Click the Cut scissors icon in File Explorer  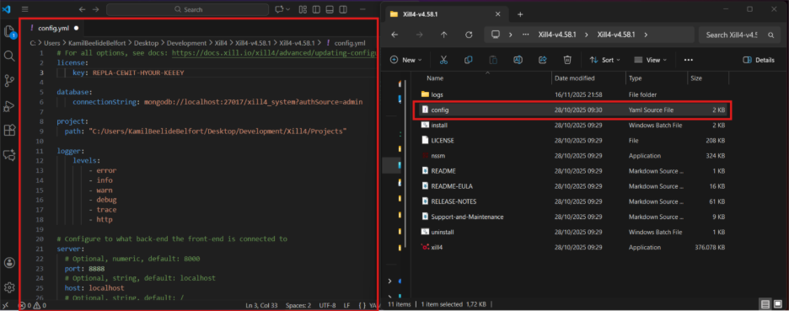(443, 60)
